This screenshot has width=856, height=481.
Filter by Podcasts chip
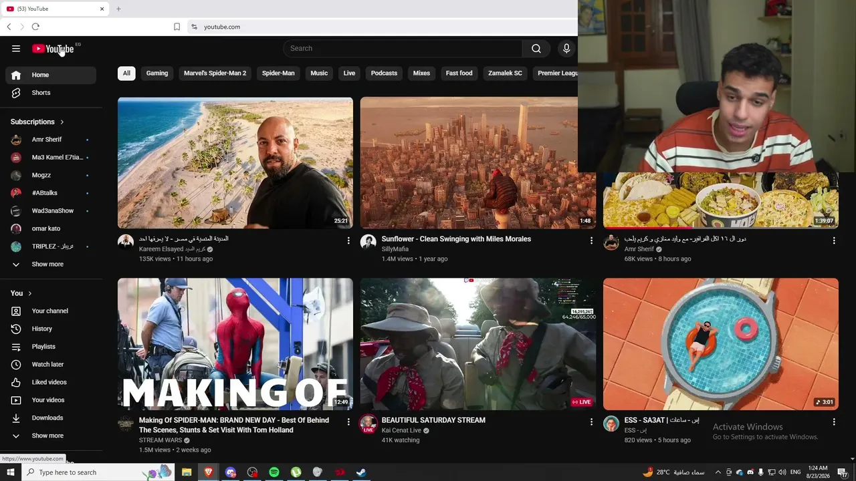[x=384, y=73]
